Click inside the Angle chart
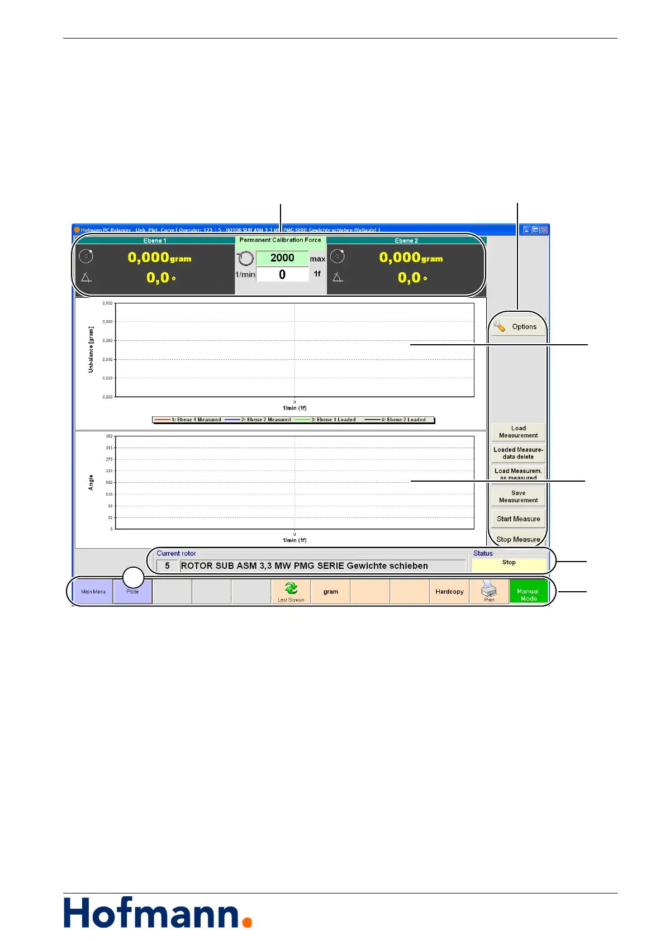The height and width of the screenshot is (941, 665). point(294,482)
